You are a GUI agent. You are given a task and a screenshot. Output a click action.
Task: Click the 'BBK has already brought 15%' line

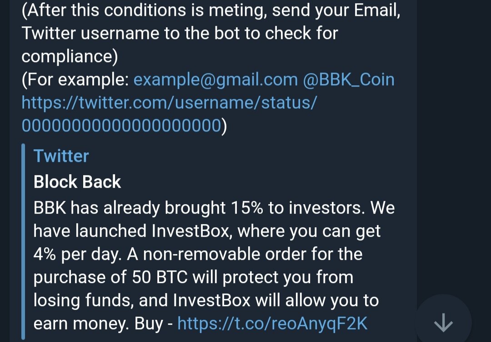coord(214,208)
